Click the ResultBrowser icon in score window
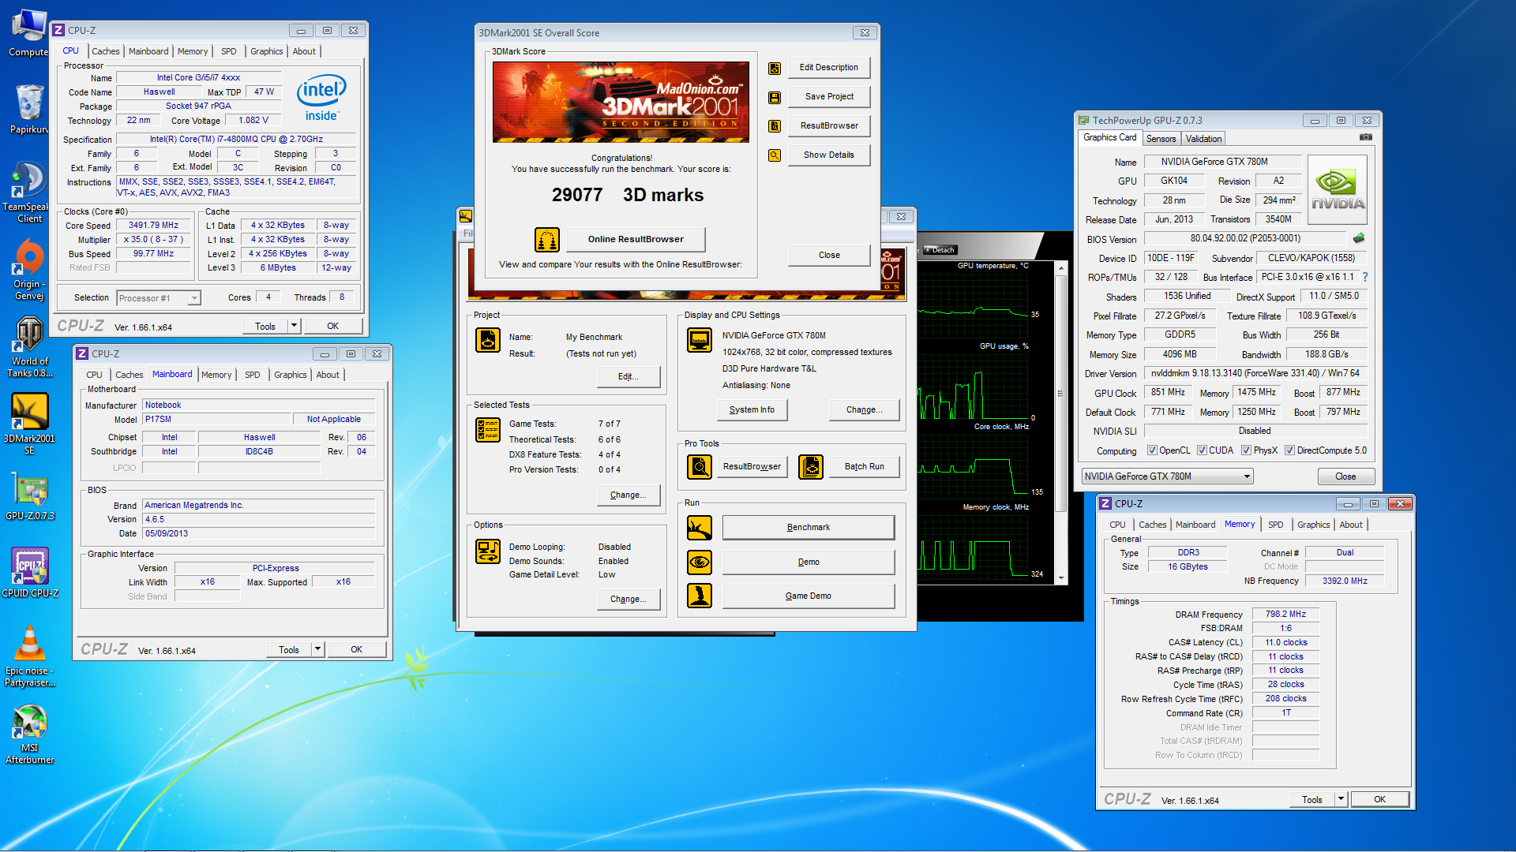 [x=775, y=126]
